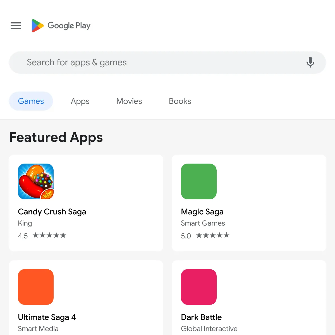Open the Candy Crush Saga title link
This screenshot has width=335, height=335.
pyautogui.click(x=52, y=212)
